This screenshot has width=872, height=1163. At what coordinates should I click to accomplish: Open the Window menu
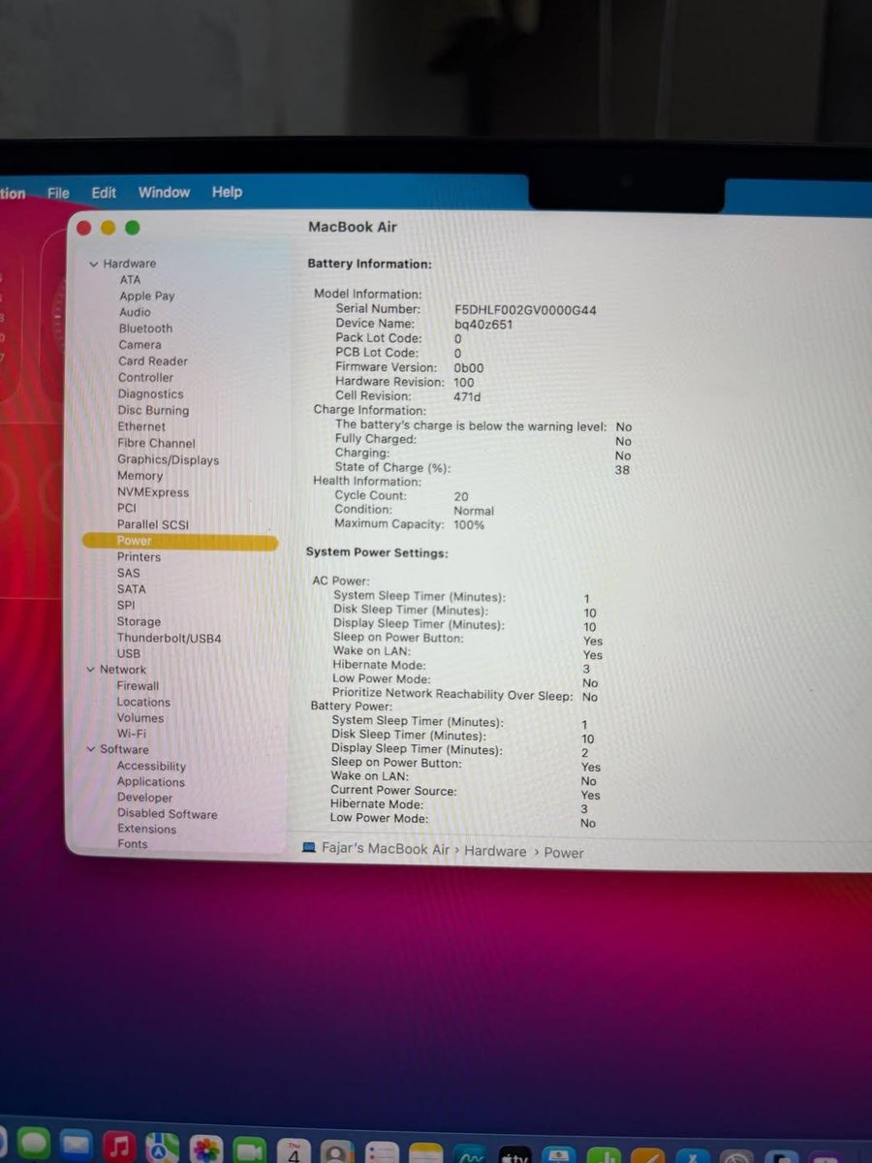click(x=164, y=192)
